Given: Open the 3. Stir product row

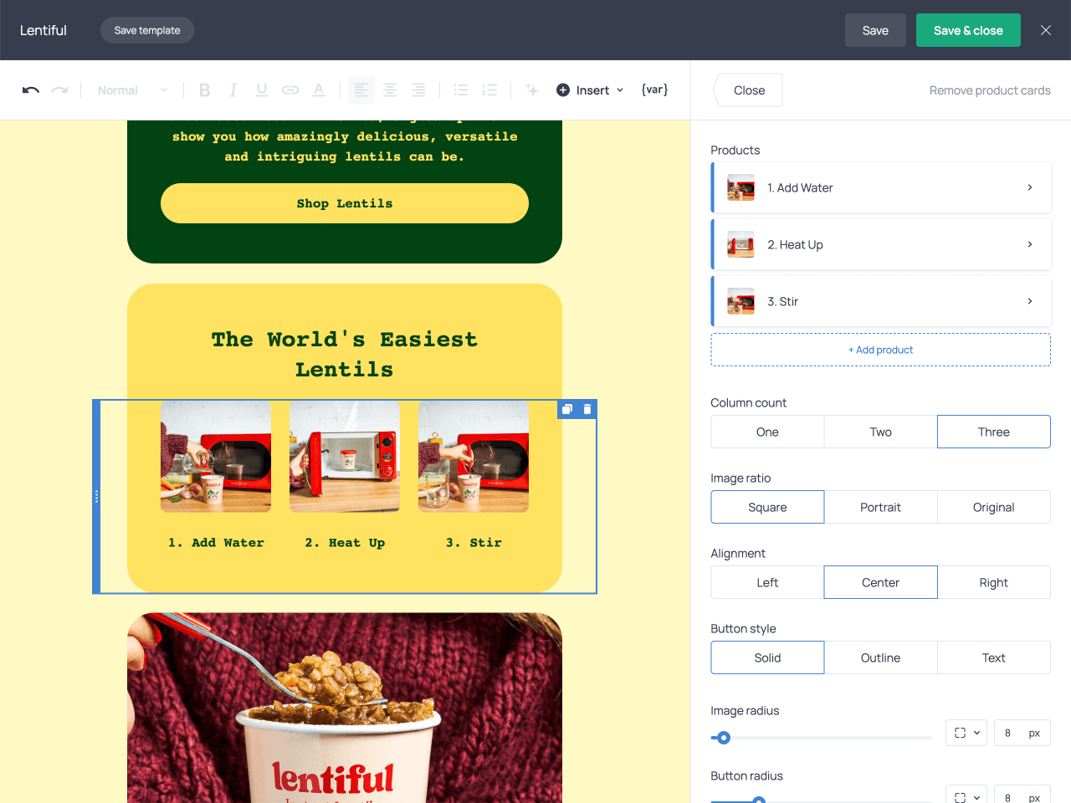Looking at the screenshot, I should tap(881, 301).
